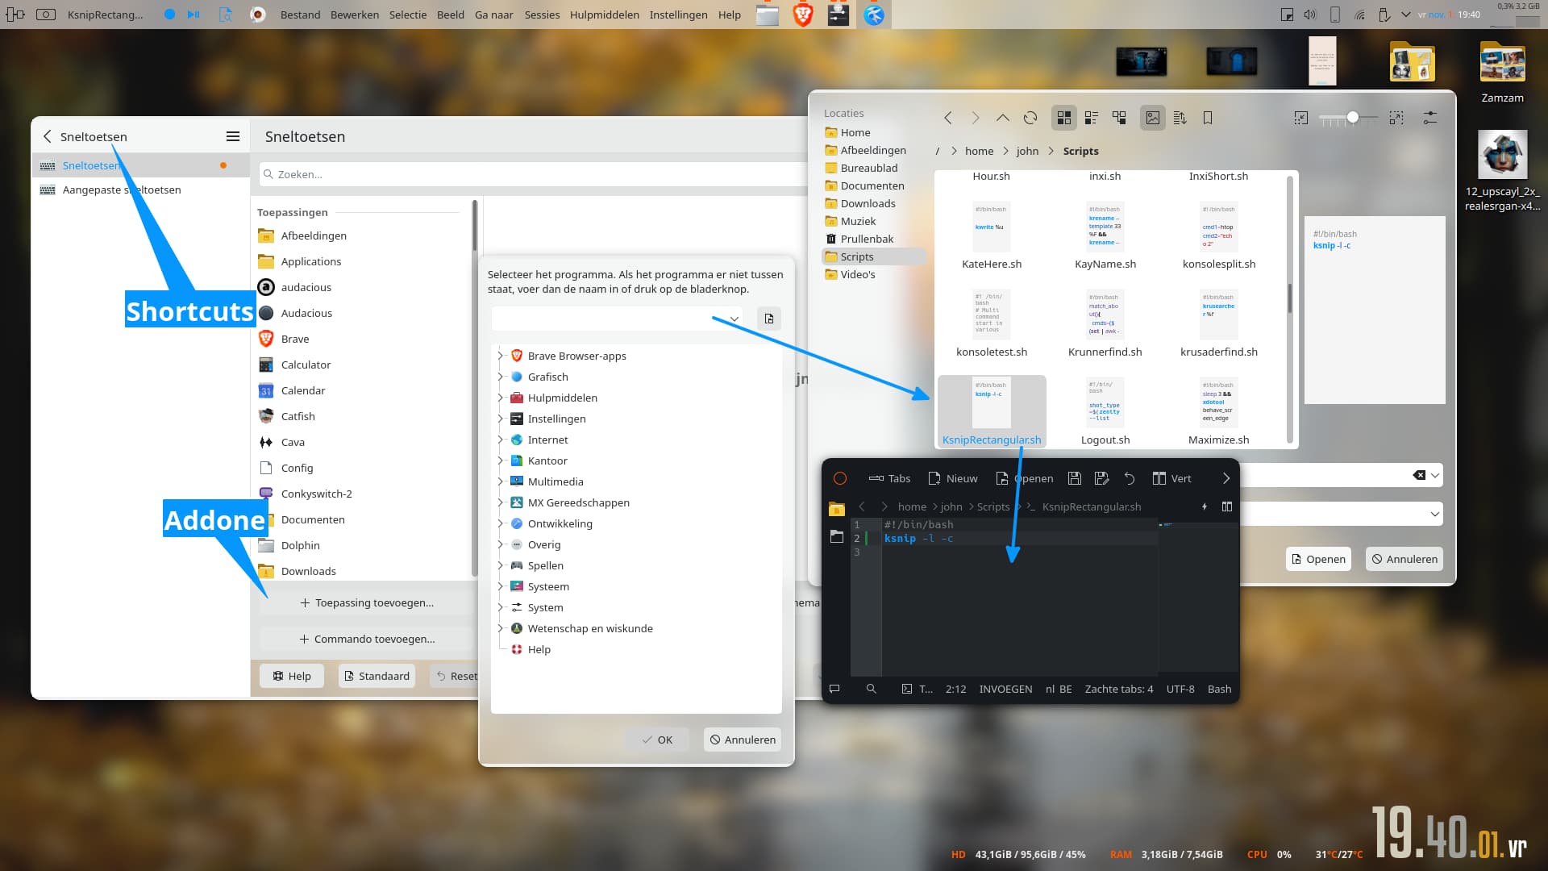
Task: Go back from Sneltoetsen settings
Action: click(x=47, y=136)
